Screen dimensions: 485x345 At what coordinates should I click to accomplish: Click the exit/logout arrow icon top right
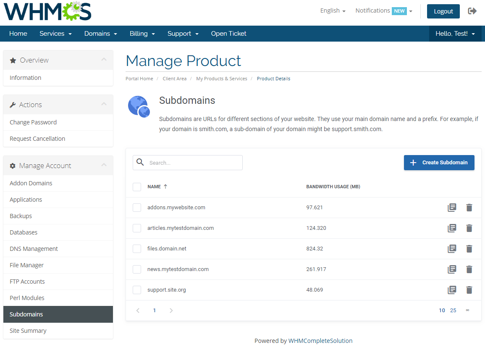pos(472,11)
